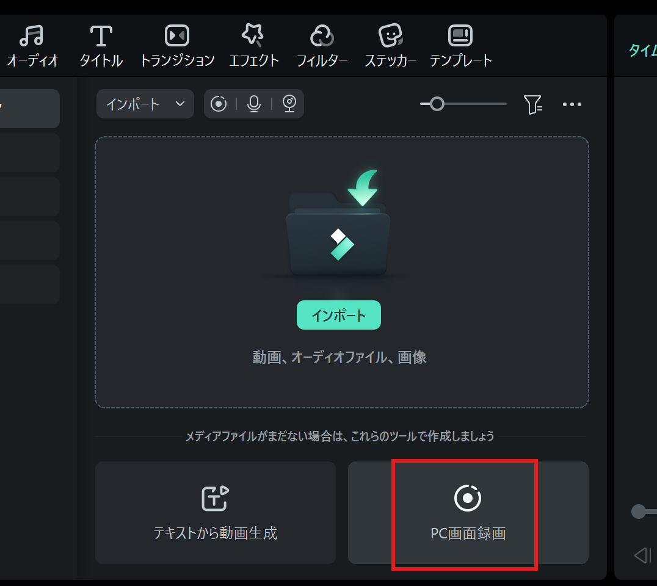The width and height of the screenshot is (657, 586).
Task: Click the effects sparkle star icon
Action: click(x=253, y=35)
